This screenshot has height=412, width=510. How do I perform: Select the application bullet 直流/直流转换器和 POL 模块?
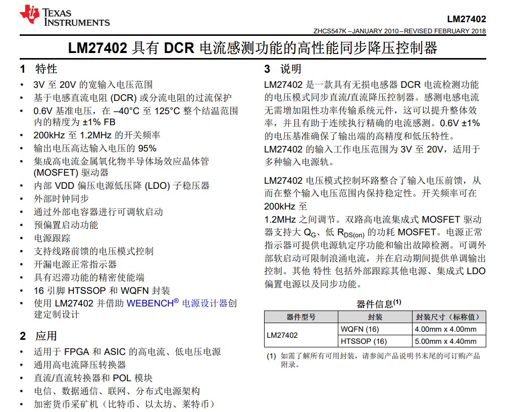pos(93,378)
